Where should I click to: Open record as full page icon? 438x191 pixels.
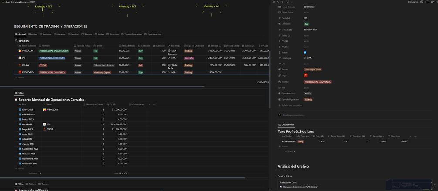(x=277, y=2)
